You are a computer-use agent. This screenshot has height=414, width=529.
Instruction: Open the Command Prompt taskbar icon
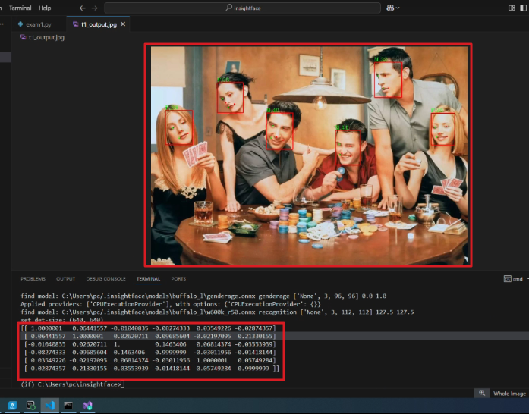pos(68,405)
